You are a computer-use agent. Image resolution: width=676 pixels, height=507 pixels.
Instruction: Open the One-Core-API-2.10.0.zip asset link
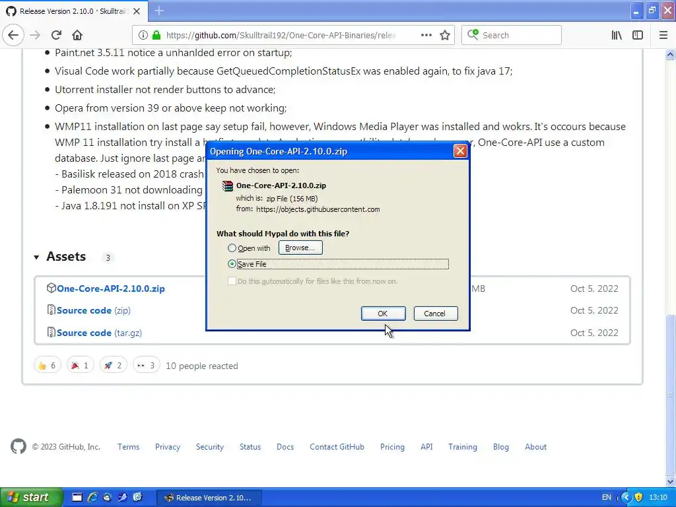coord(111,288)
